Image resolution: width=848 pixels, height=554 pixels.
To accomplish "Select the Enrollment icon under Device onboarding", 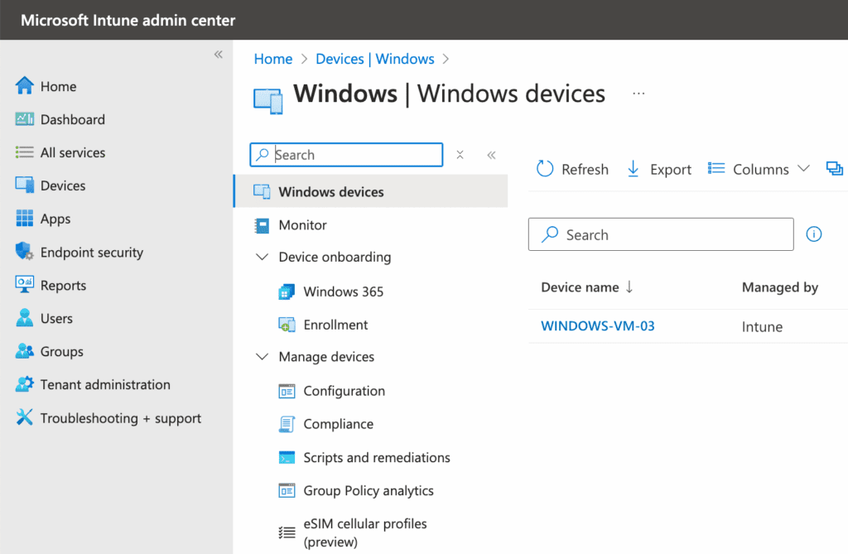I will click(x=287, y=325).
